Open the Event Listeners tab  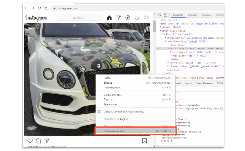tap(205, 83)
